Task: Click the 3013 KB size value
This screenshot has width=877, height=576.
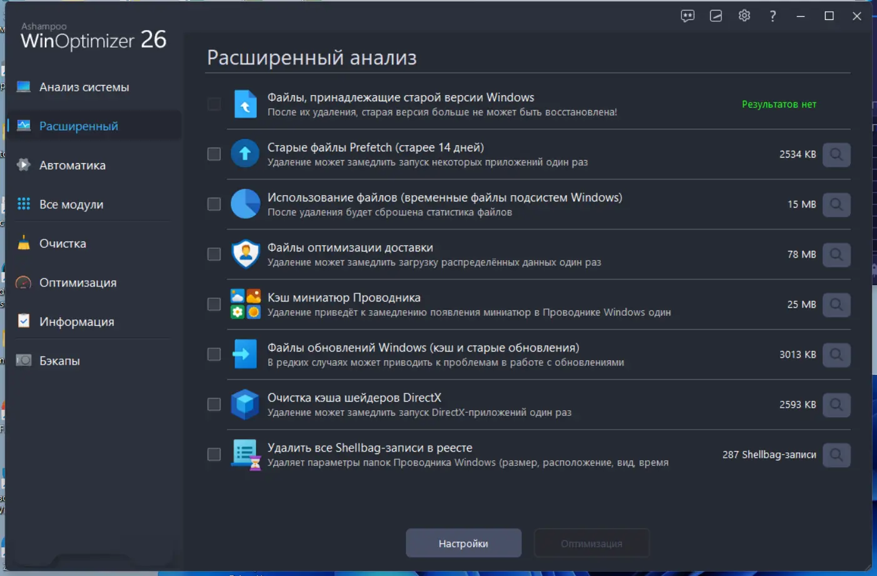Action: pos(798,355)
